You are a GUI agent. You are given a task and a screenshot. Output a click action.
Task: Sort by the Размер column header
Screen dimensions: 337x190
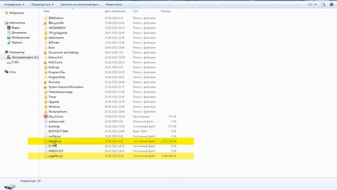pyautogui.click(x=165, y=11)
